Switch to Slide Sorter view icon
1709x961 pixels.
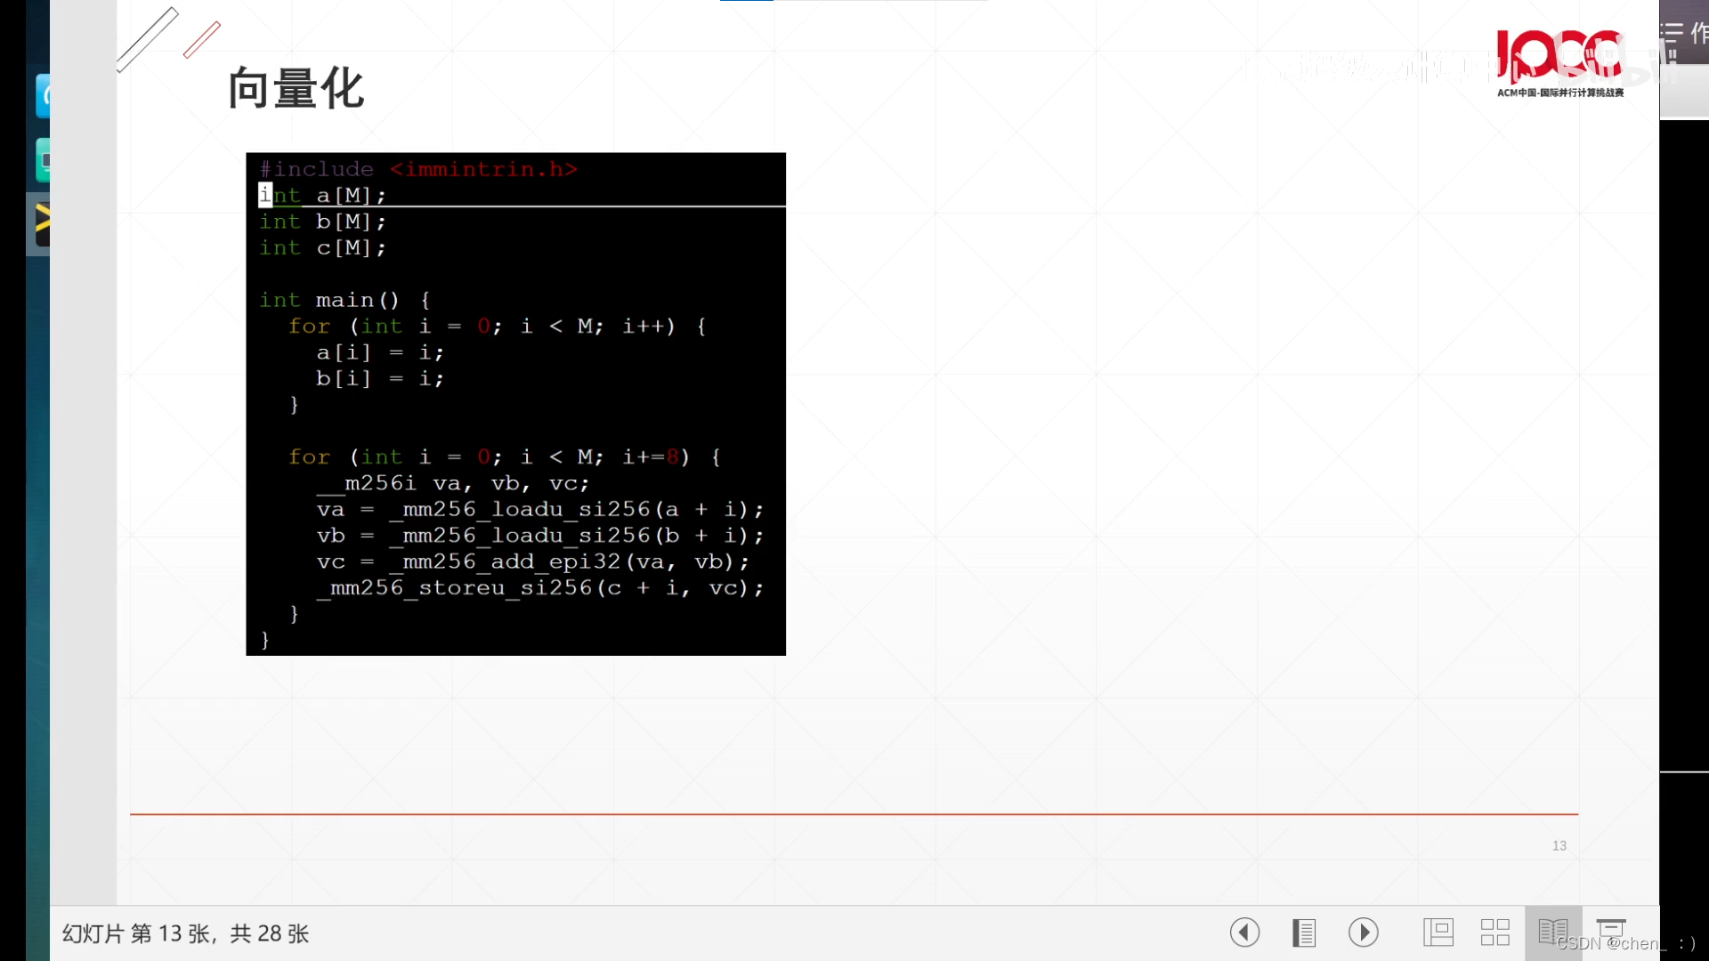1495,933
